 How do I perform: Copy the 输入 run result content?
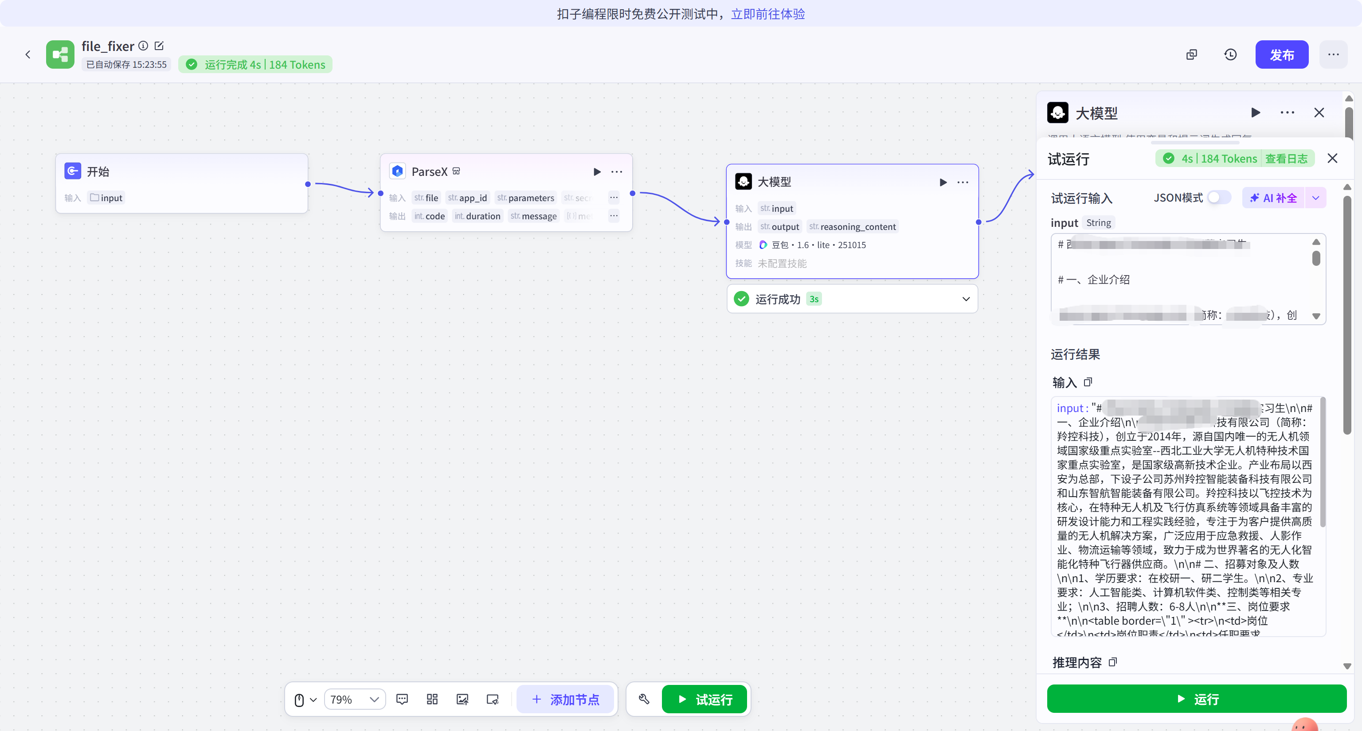point(1088,382)
